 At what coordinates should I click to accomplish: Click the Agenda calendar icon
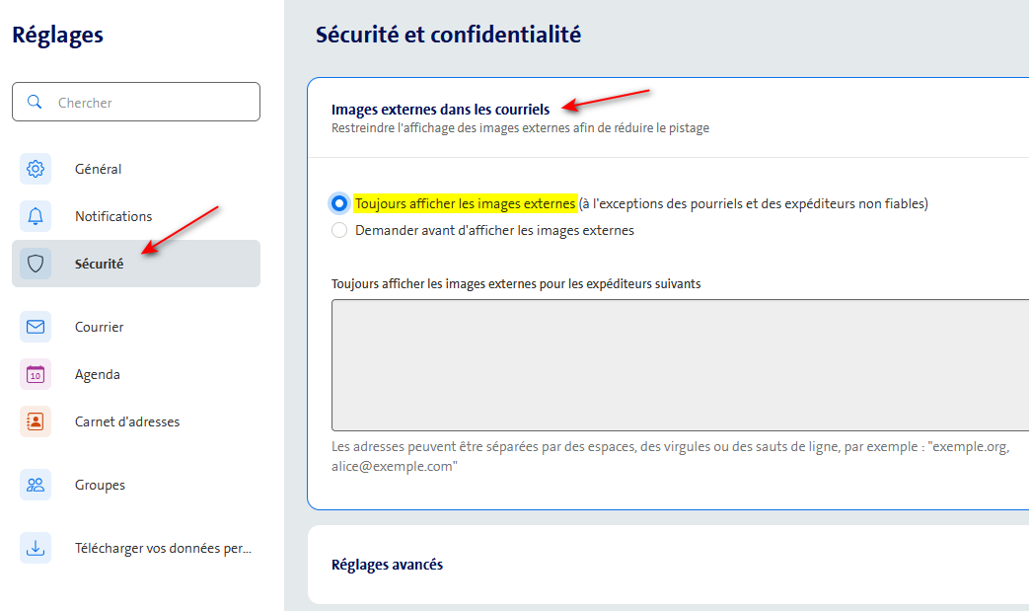coord(36,374)
